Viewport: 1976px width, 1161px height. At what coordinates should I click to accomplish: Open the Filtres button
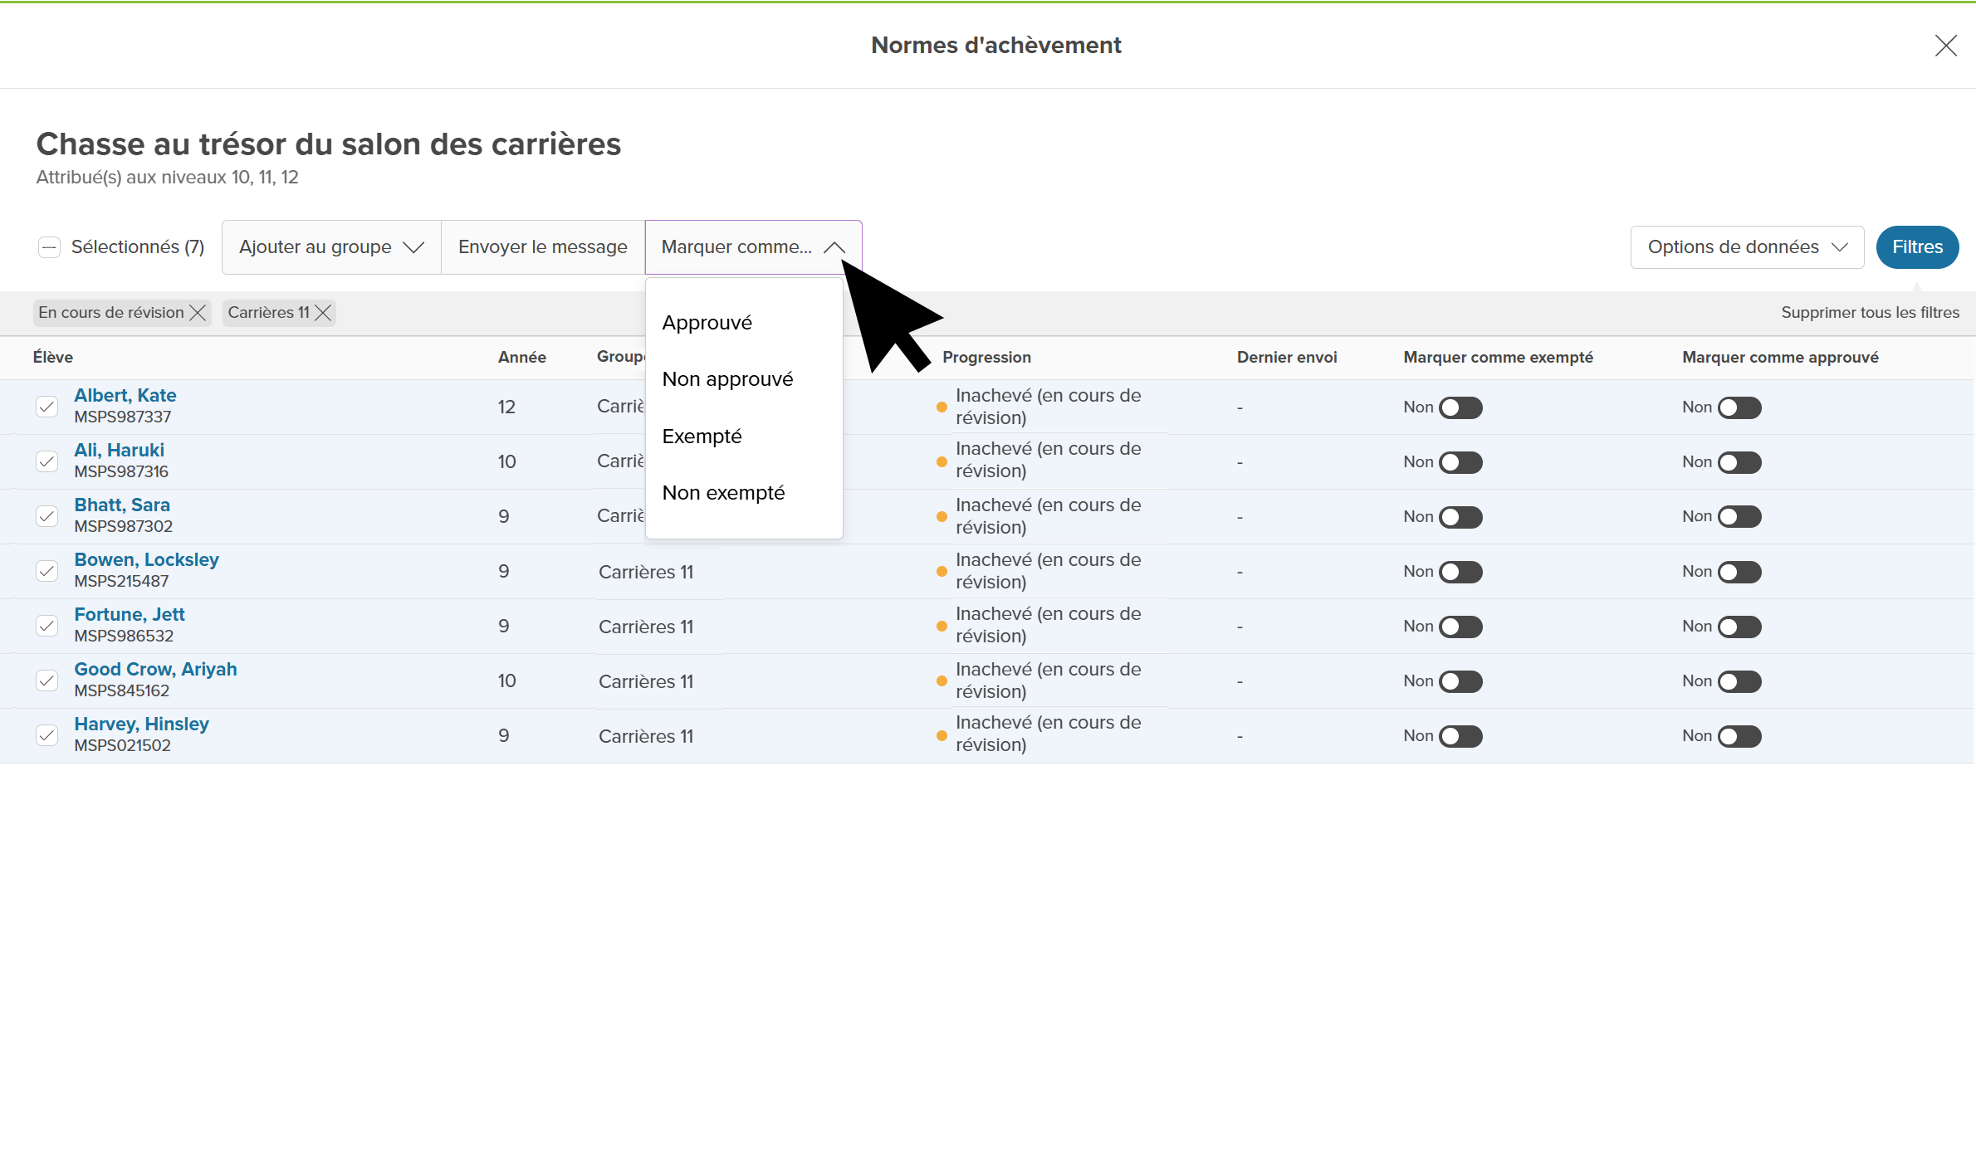point(1917,247)
